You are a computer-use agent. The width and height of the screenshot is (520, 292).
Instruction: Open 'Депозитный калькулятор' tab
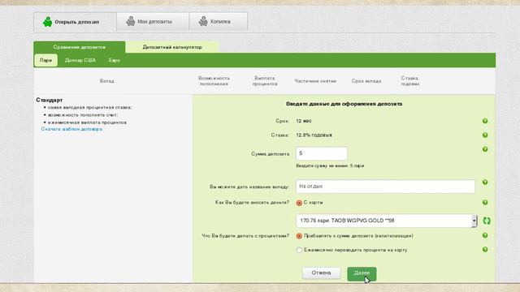[x=172, y=47]
